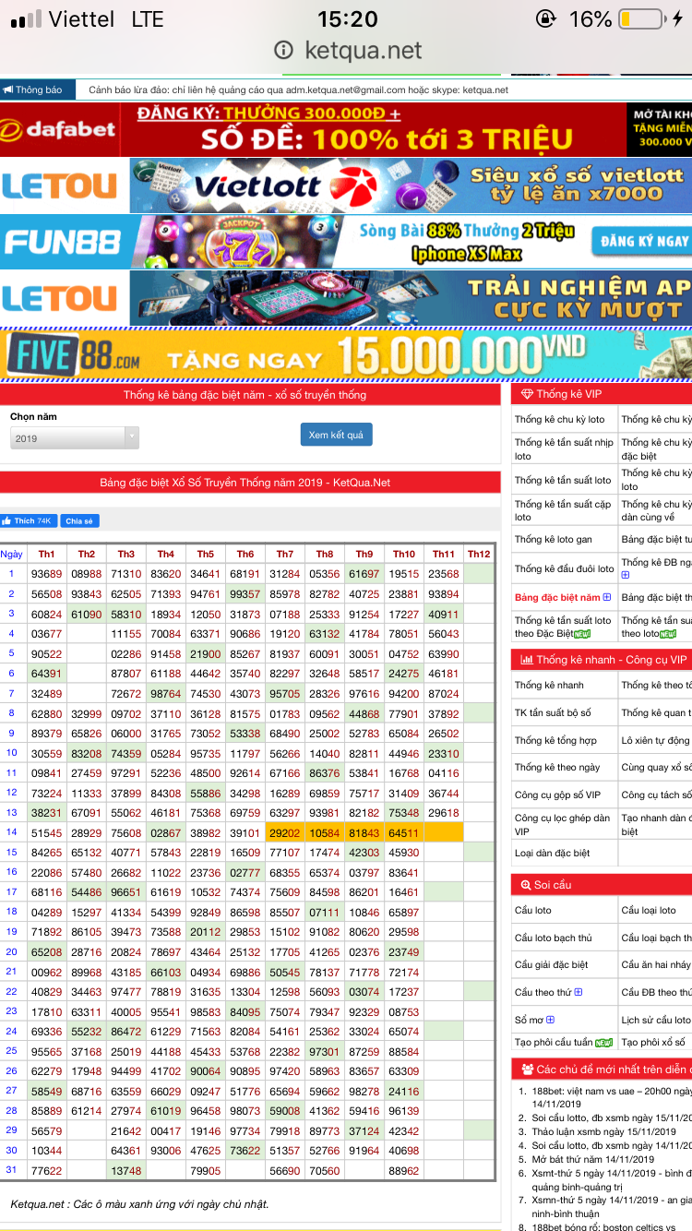This screenshot has width=692, height=1231.
Task: Click the Th1 column header
Action: (x=47, y=554)
